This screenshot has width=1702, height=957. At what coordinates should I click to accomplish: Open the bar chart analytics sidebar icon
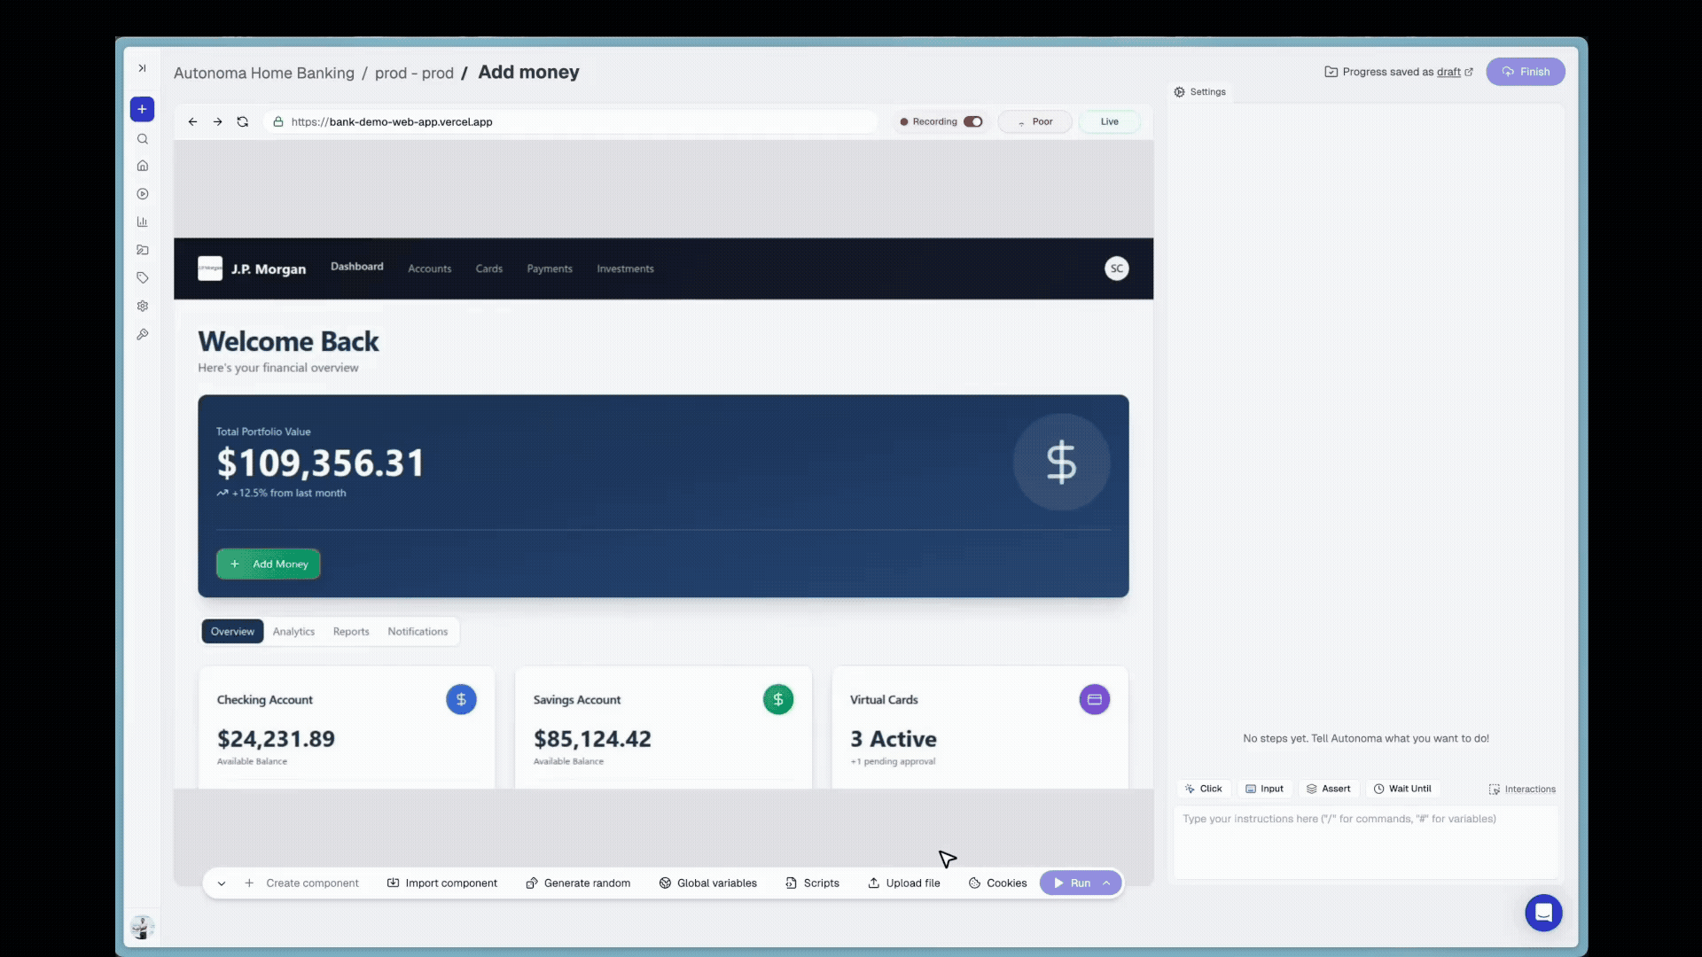[x=142, y=222]
